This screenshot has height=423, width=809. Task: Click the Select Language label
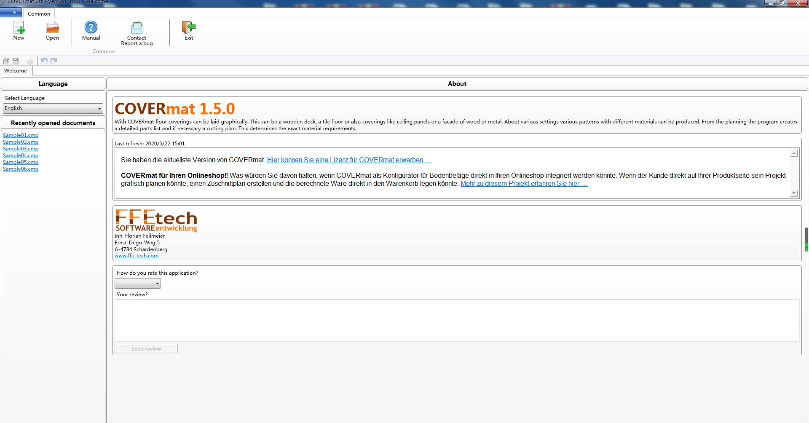25,98
